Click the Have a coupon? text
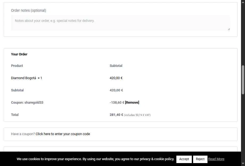This screenshot has width=245, height=166. [x=23, y=134]
